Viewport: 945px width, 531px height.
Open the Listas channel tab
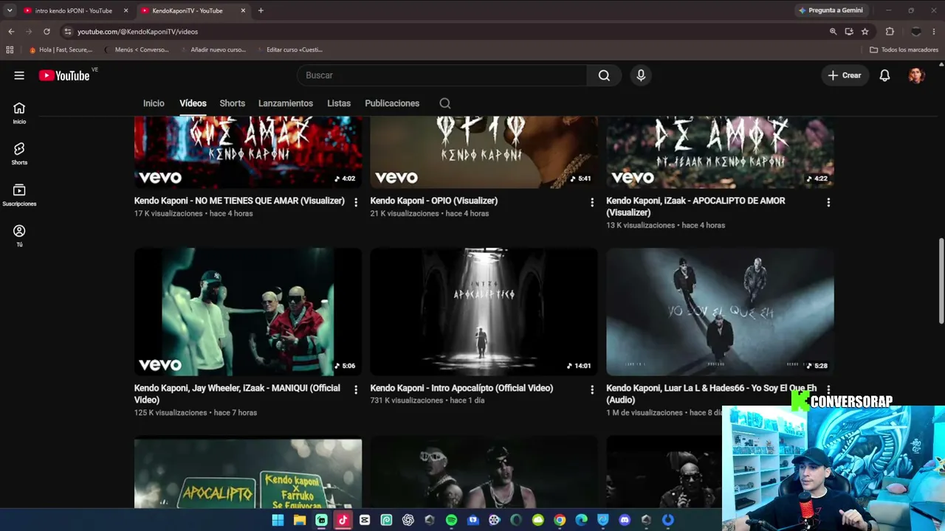(339, 103)
